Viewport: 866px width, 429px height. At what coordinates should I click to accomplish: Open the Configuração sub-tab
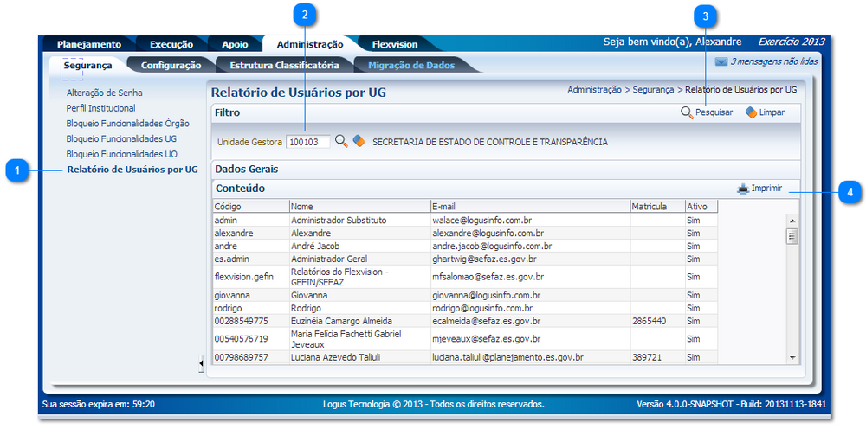coord(171,65)
